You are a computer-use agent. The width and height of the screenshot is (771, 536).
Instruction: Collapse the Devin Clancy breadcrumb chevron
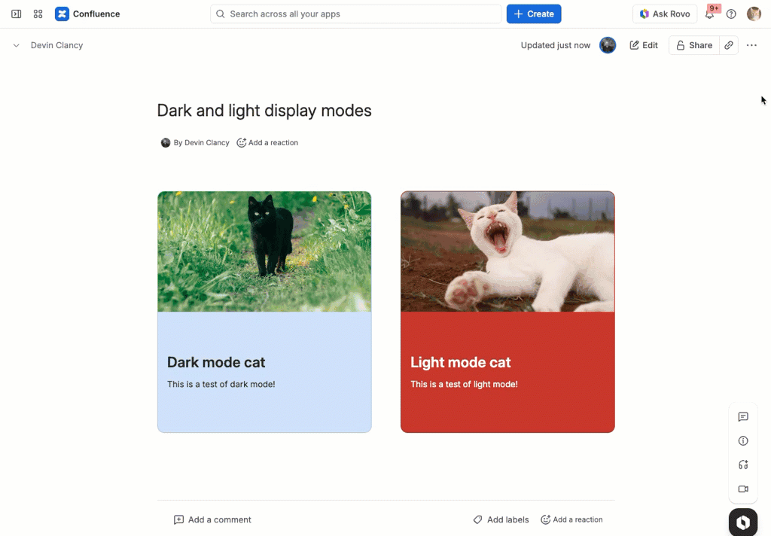click(17, 45)
